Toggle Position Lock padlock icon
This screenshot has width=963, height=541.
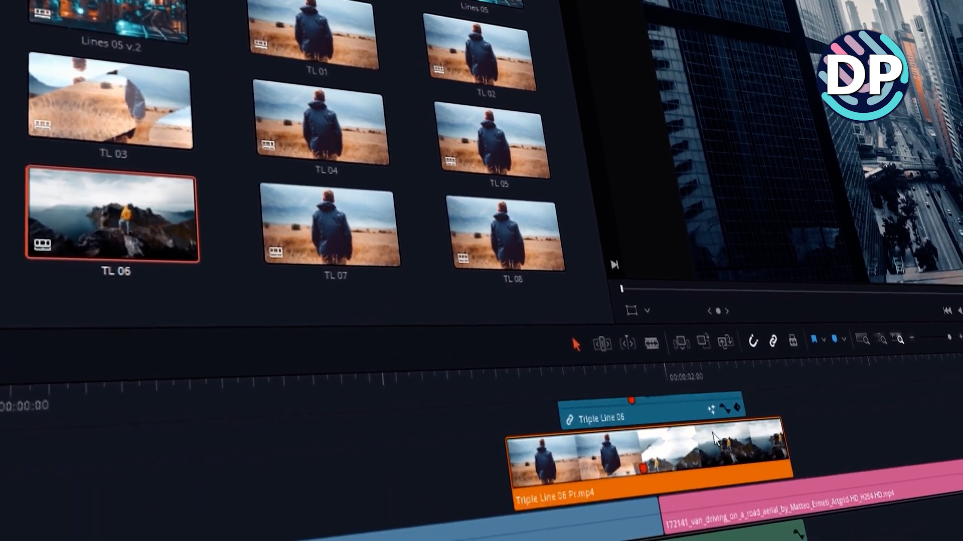(793, 341)
